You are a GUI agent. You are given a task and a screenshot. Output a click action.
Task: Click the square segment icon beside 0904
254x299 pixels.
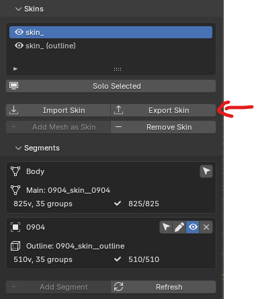pyautogui.click(x=15, y=227)
